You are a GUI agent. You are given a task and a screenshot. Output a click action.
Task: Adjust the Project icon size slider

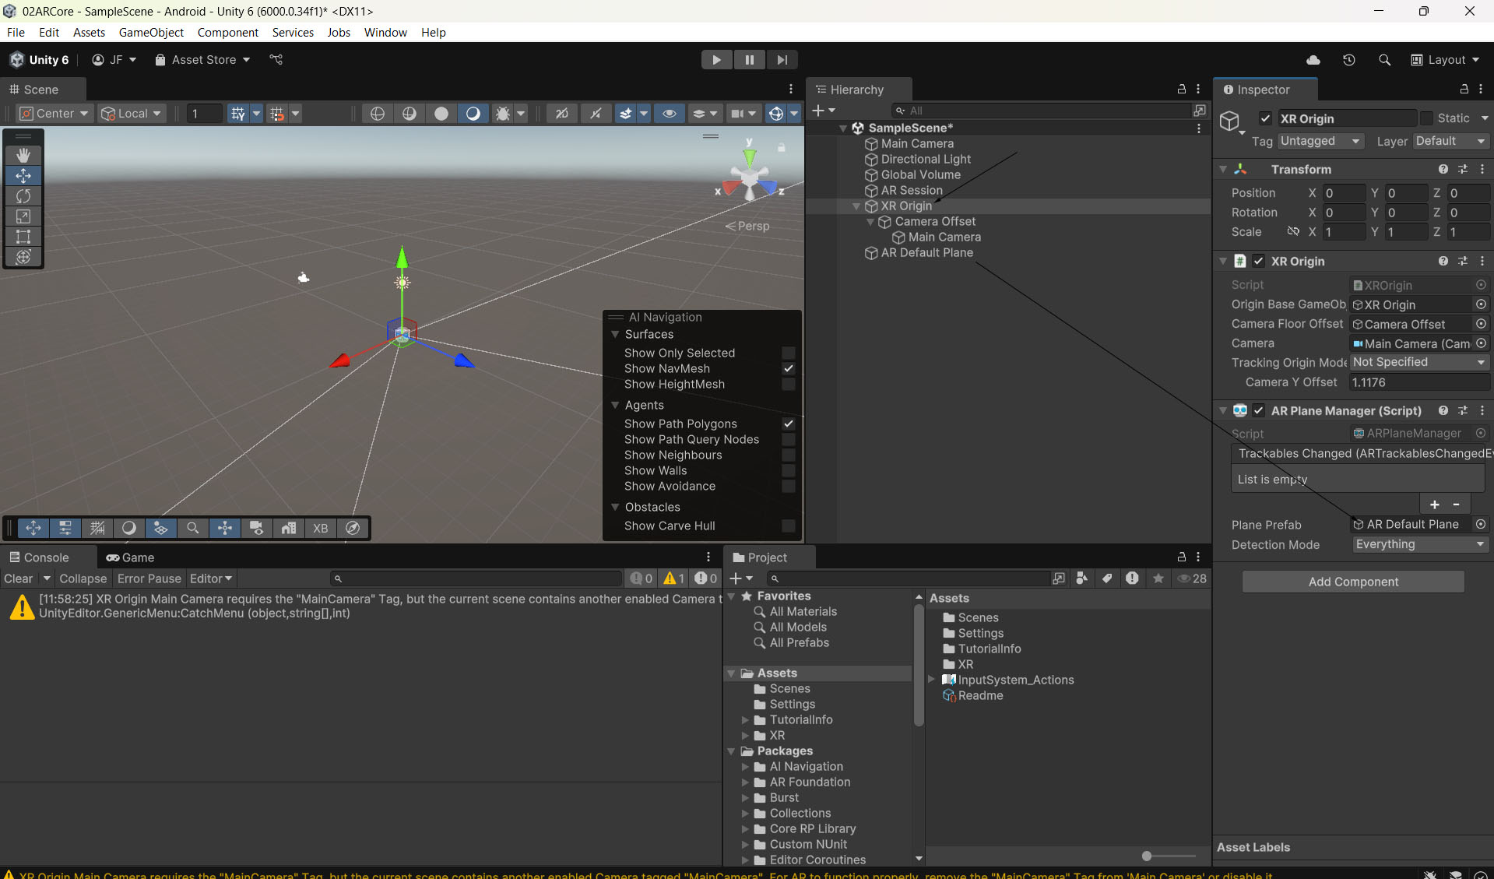tap(1147, 856)
